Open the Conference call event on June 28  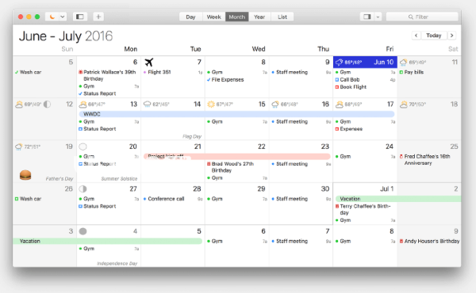coord(173,199)
